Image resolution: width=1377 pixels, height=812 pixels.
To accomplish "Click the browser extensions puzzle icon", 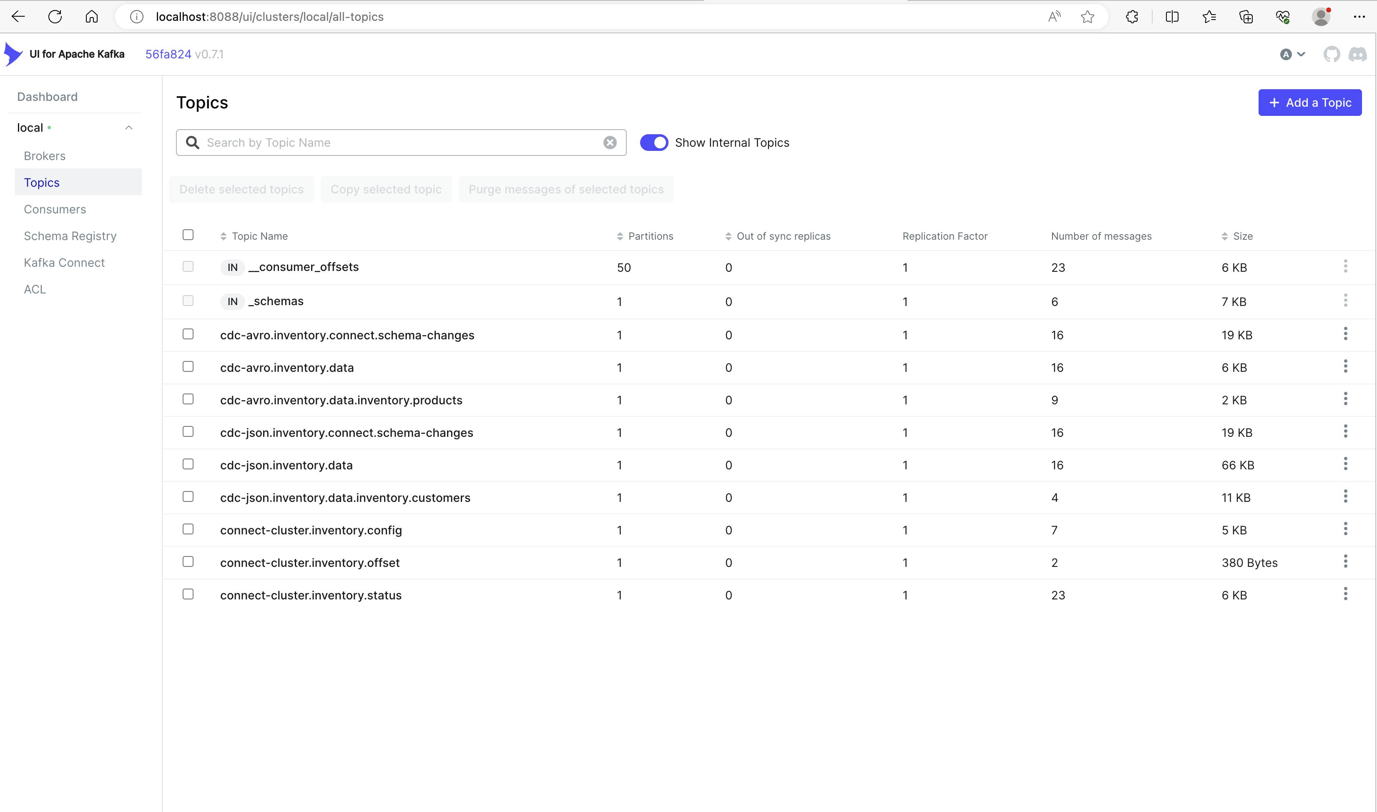I will pyautogui.click(x=1132, y=17).
